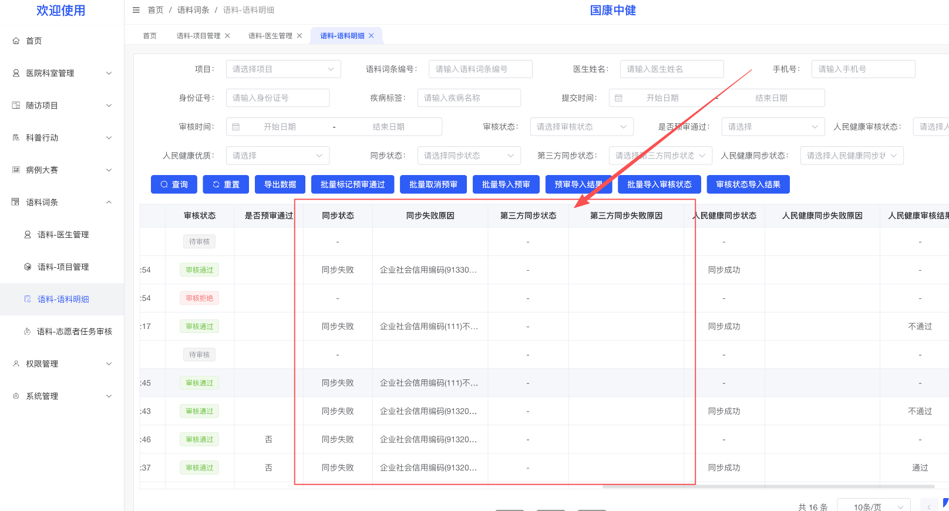The width and height of the screenshot is (949, 511).
Task: Click the 语料-语料明细 document icon
Action: tap(28, 299)
